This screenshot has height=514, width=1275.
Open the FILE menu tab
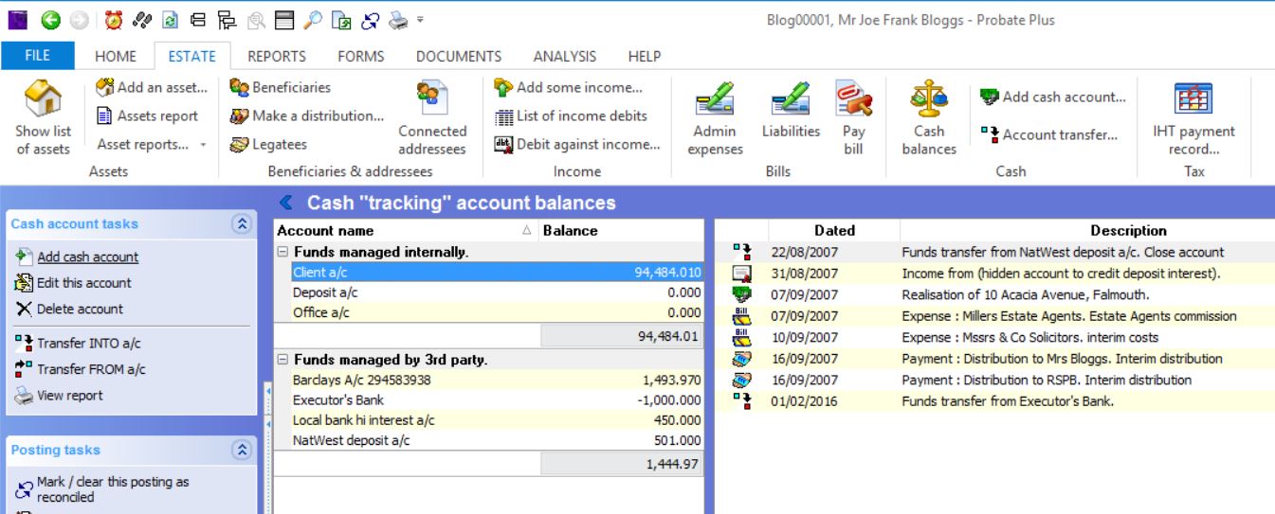point(37,56)
